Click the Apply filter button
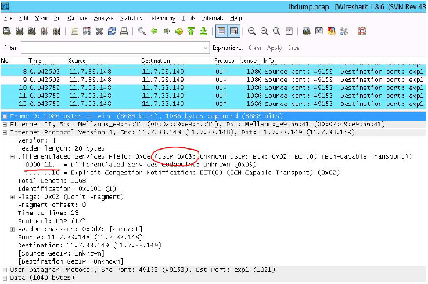The width and height of the screenshot is (428, 284). [x=275, y=48]
